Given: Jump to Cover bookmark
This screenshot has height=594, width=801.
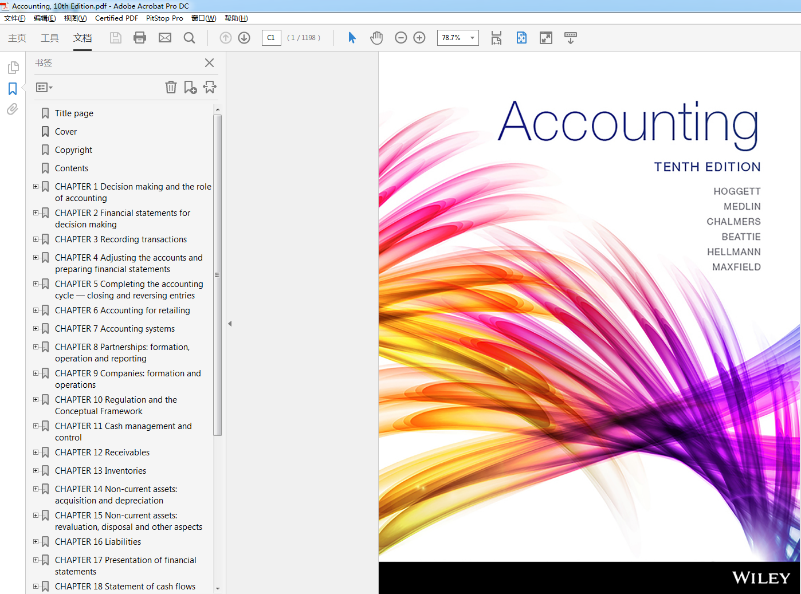Looking at the screenshot, I should point(66,132).
